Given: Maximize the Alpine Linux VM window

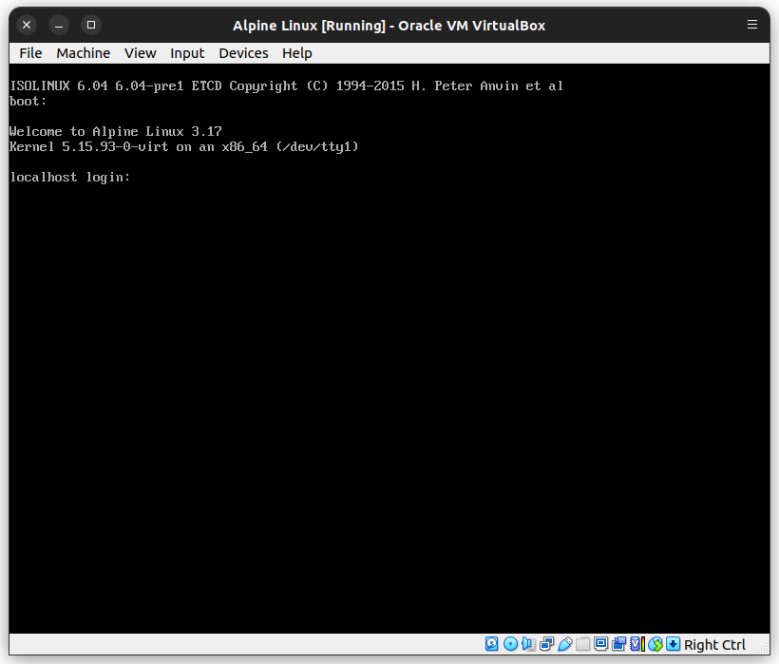Looking at the screenshot, I should click(91, 25).
